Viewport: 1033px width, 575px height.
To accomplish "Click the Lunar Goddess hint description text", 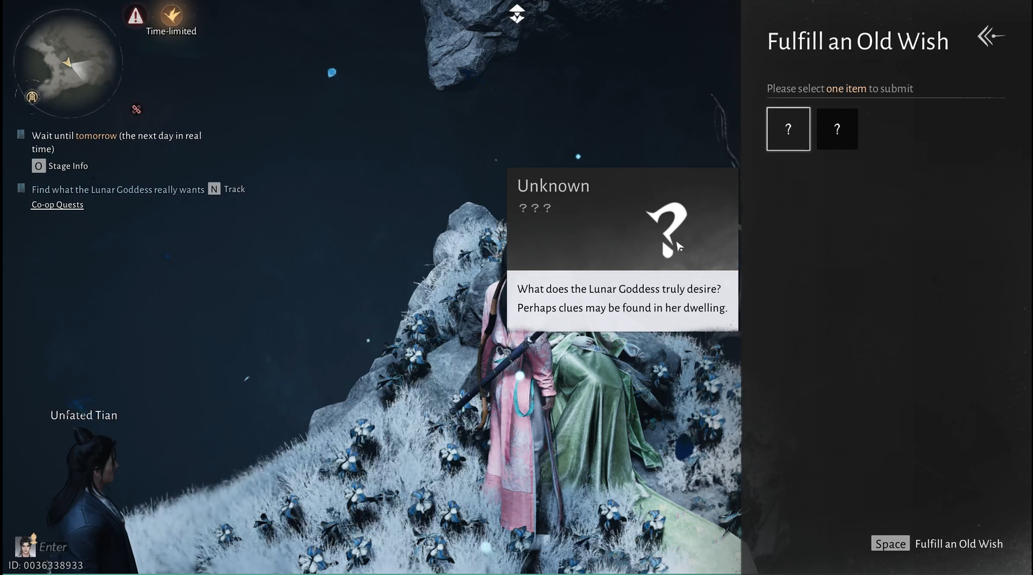I will [x=622, y=298].
